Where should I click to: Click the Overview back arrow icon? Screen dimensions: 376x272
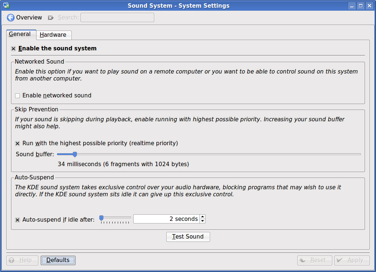point(11,18)
